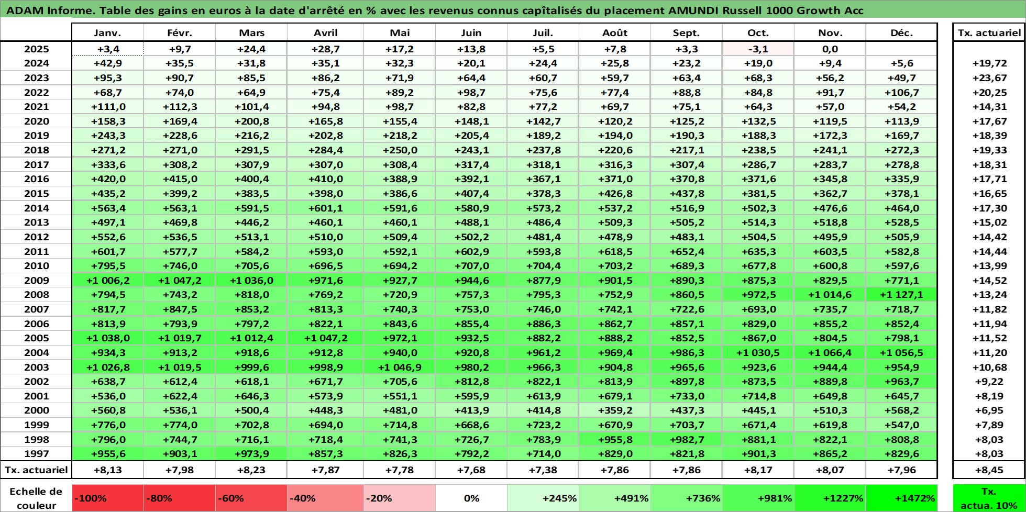Select the Août column header

click(x=615, y=32)
